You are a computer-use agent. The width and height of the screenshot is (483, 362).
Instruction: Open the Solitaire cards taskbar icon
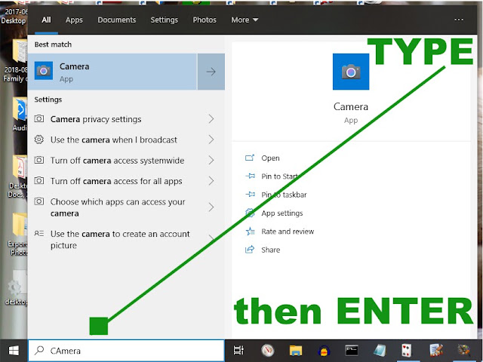(x=407, y=350)
